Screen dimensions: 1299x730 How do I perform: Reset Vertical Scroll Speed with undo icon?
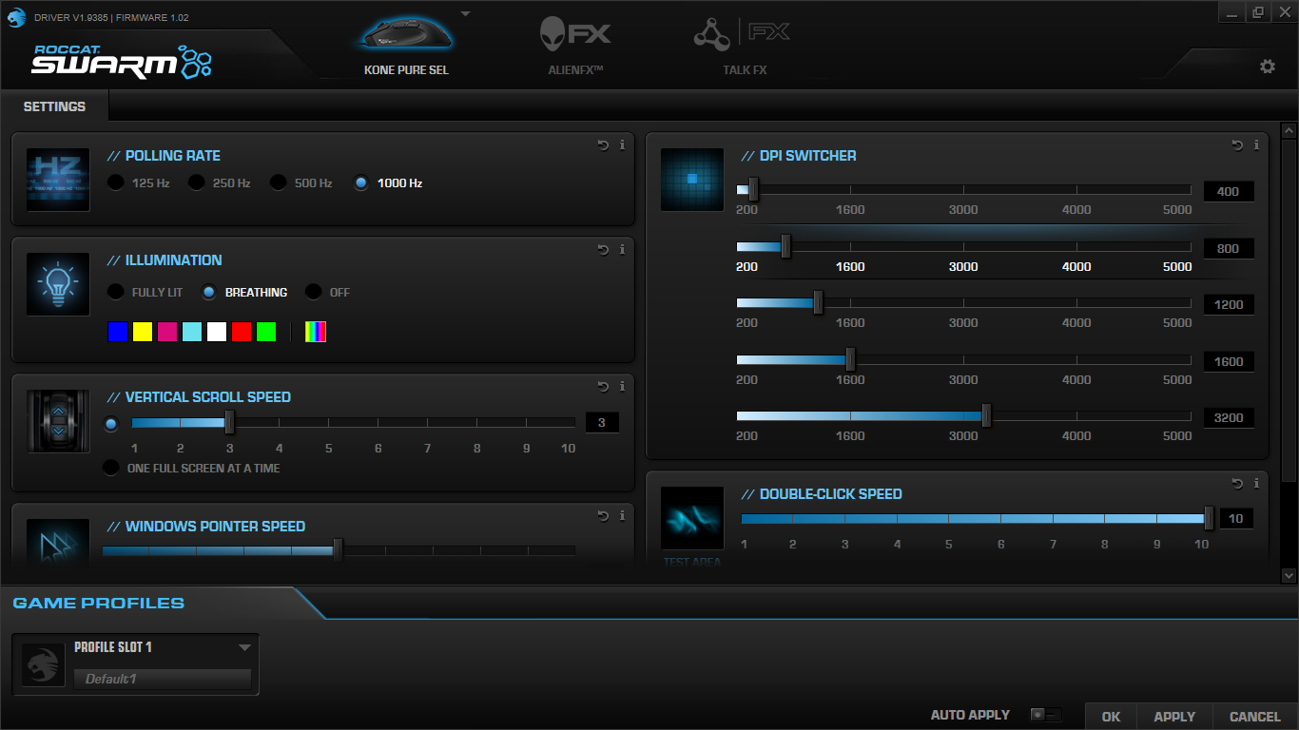[603, 387]
